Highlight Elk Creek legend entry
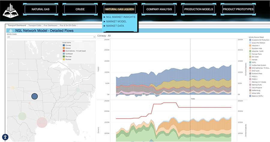The height and width of the screenshot is (142, 270). (x=254, y=57)
